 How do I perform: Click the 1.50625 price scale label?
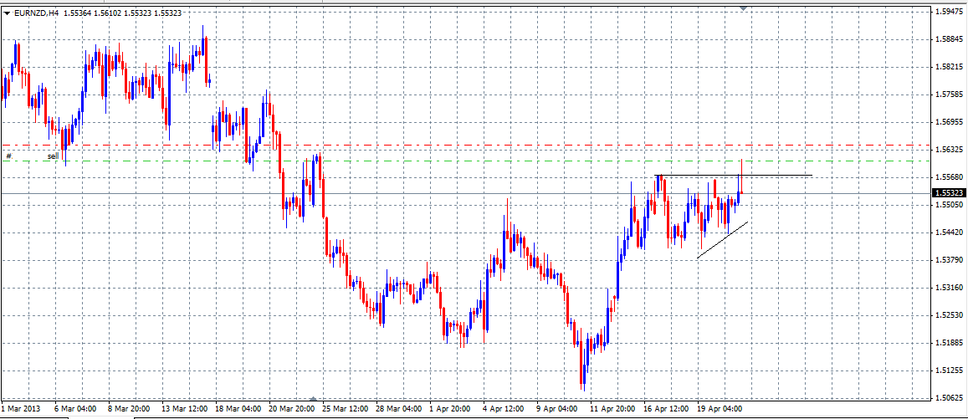pyautogui.click(x=949, y=397)
